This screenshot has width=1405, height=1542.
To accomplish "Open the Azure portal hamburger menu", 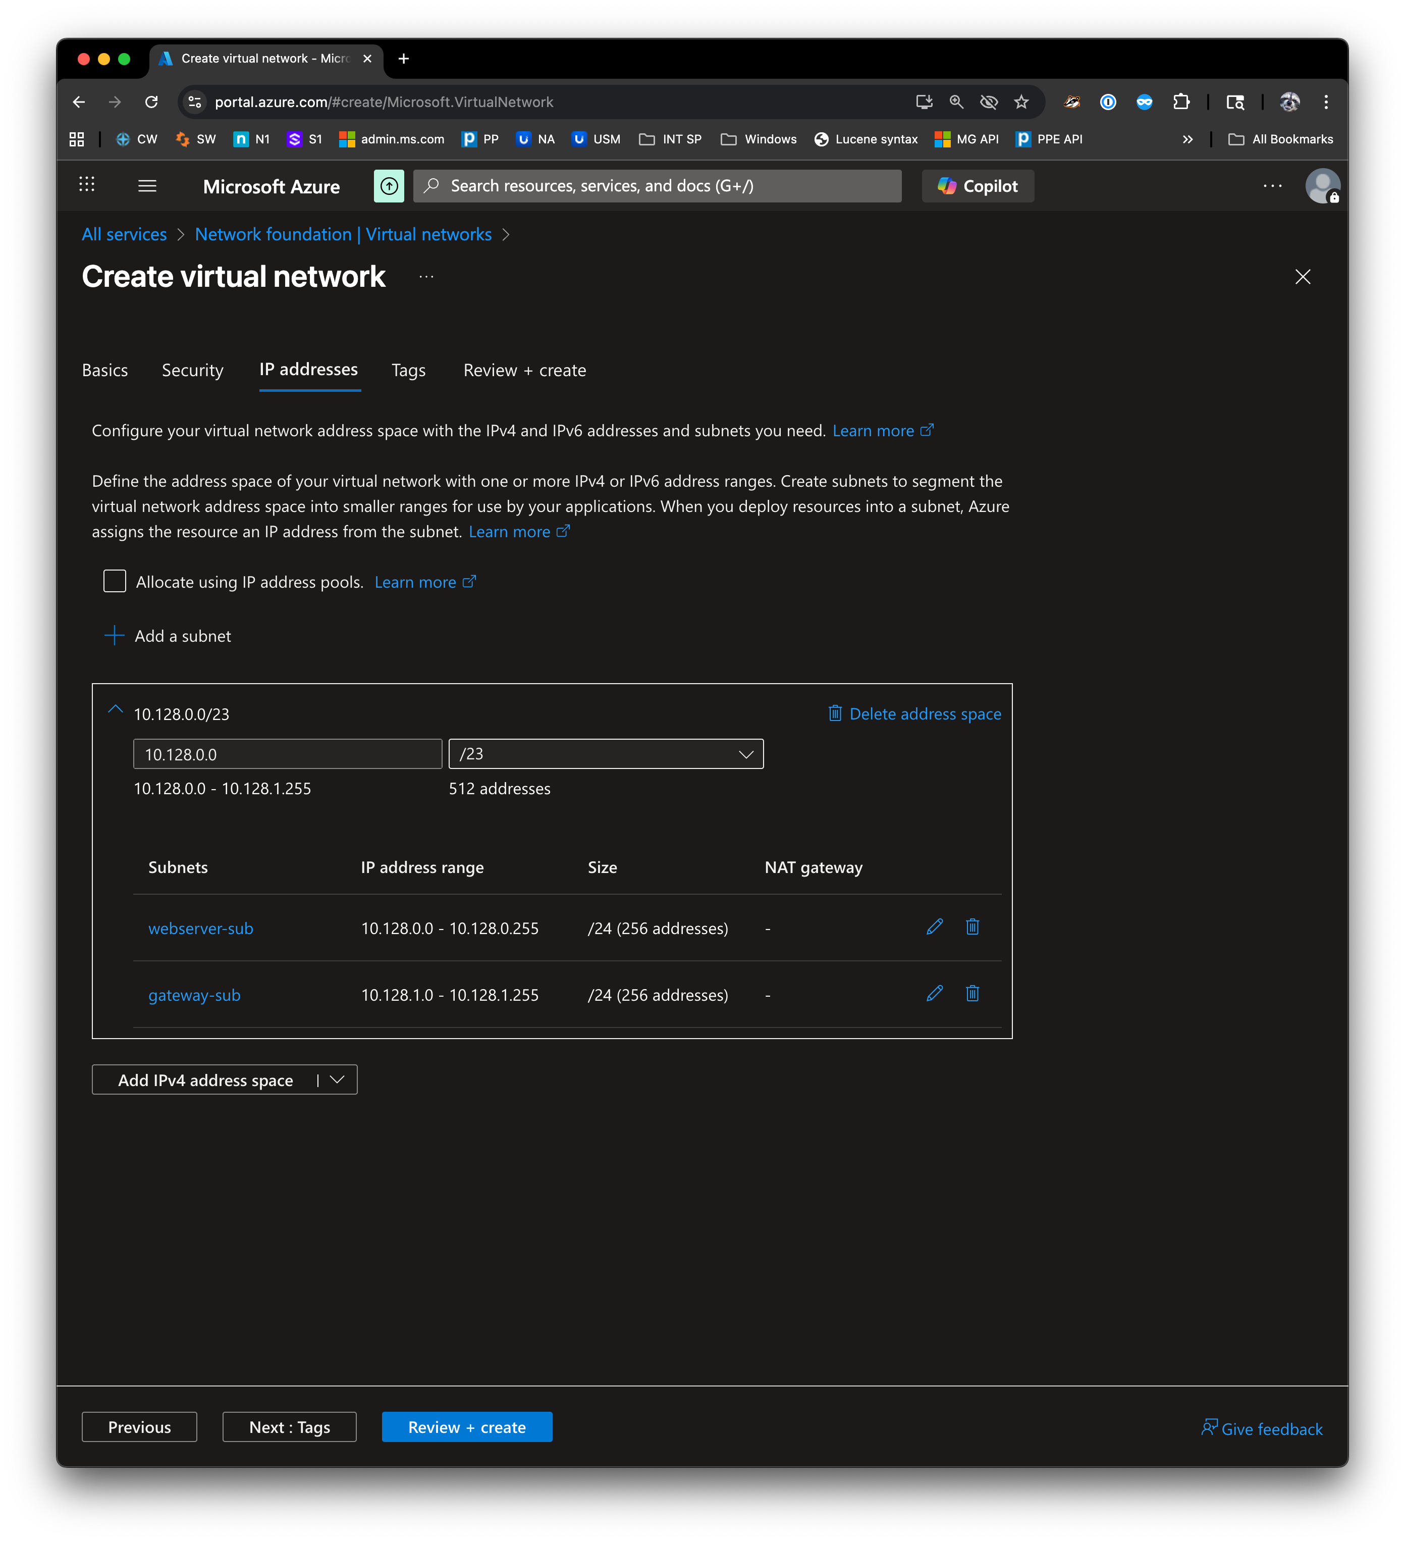I will point(147,186).
